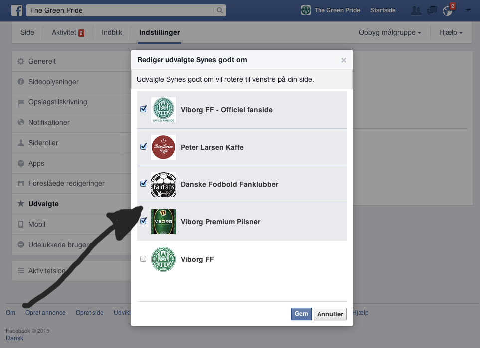
Task: Expand the Opbyg målgruppe dropdown
Action: [x=390, y=33]
